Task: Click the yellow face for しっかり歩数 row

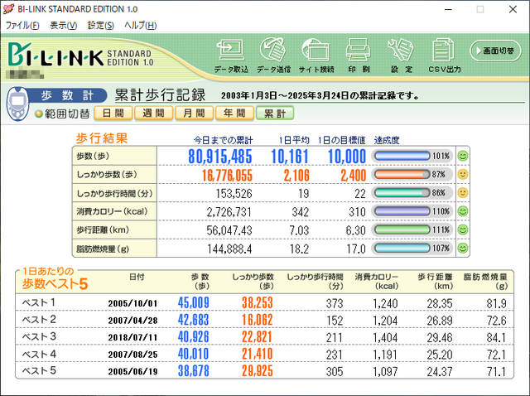Action: [462, 175]
